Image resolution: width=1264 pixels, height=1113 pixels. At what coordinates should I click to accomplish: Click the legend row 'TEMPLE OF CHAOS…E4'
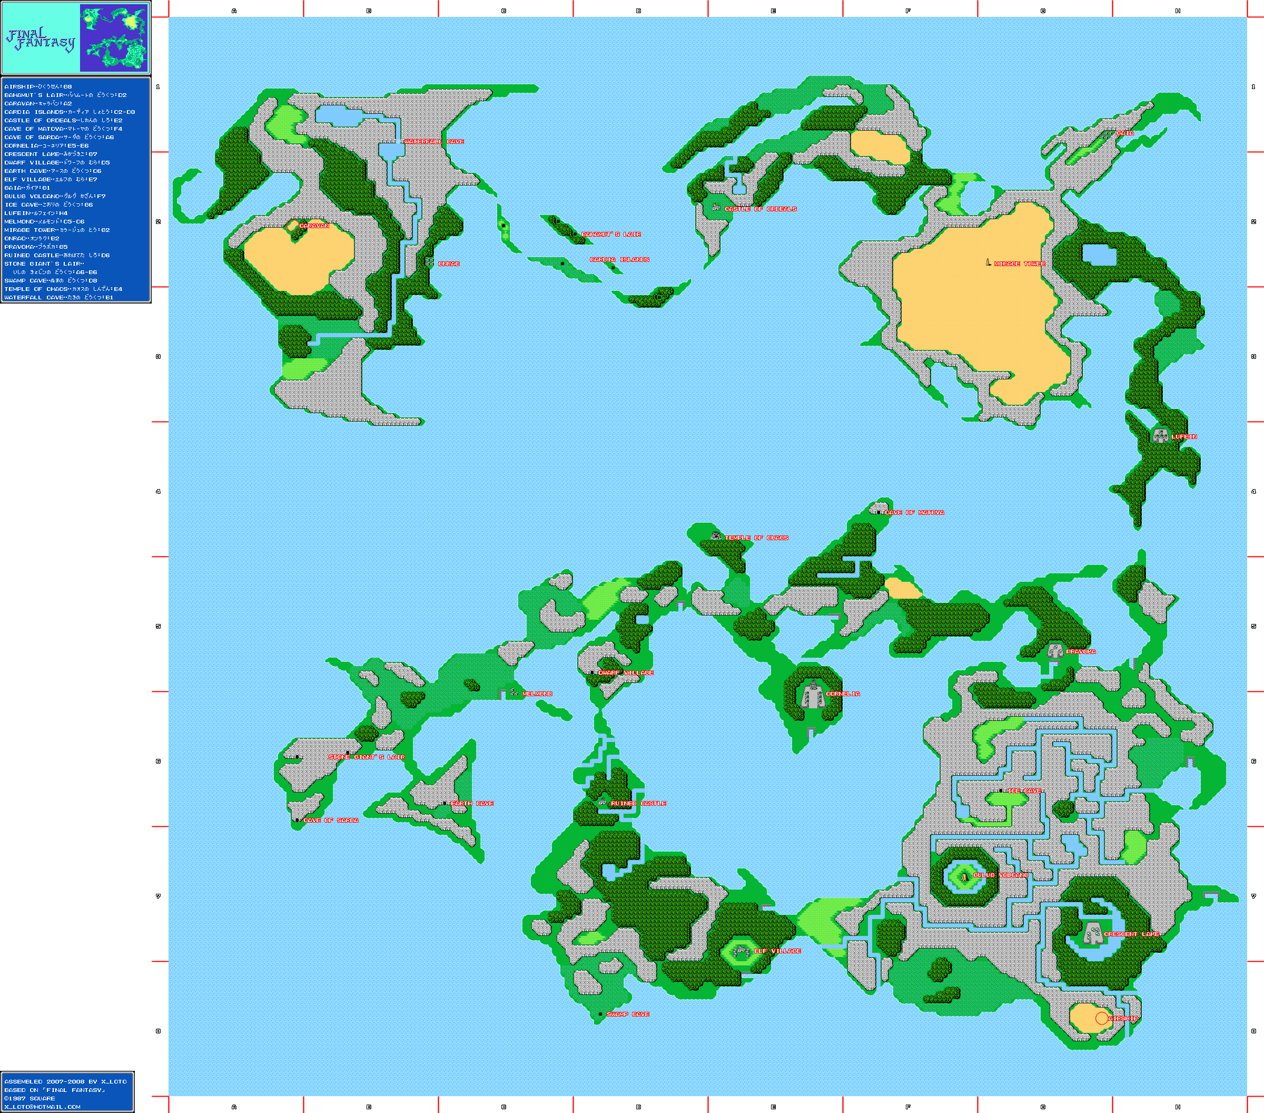click(64, 289)
